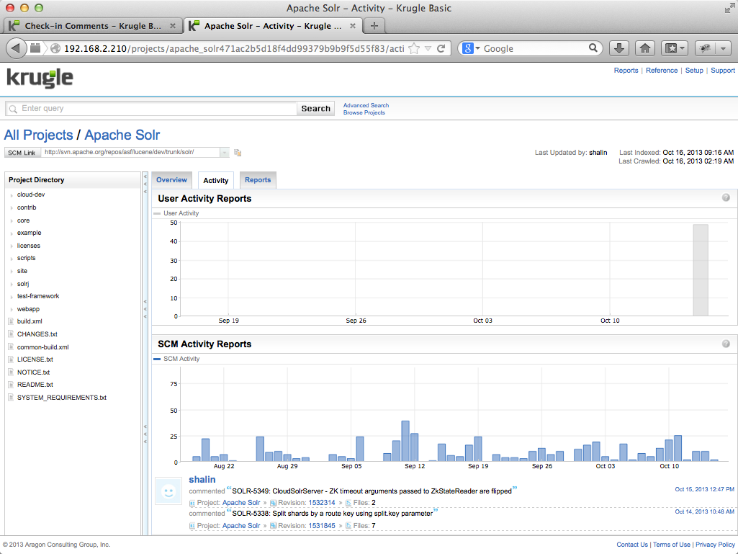Close the Check-in Comments tab

[173, 26]
